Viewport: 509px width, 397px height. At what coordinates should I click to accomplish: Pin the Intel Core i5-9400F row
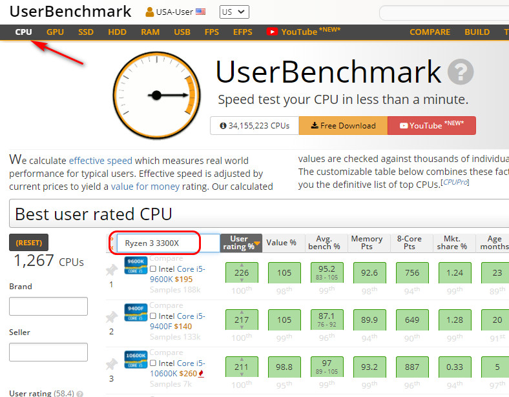point(112,317)
